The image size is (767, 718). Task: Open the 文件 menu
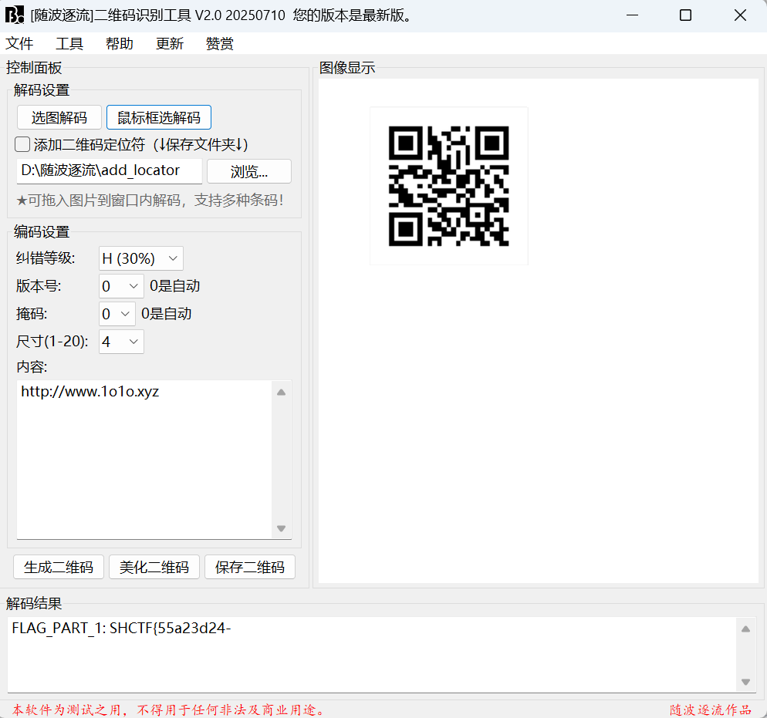coord(19,44)
